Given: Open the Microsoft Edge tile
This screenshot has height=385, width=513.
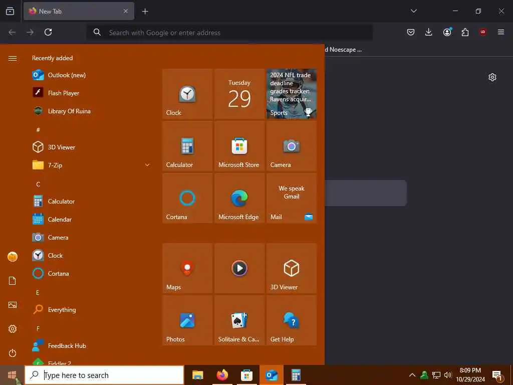Looking at the screenshot, I should coord(239,198).
